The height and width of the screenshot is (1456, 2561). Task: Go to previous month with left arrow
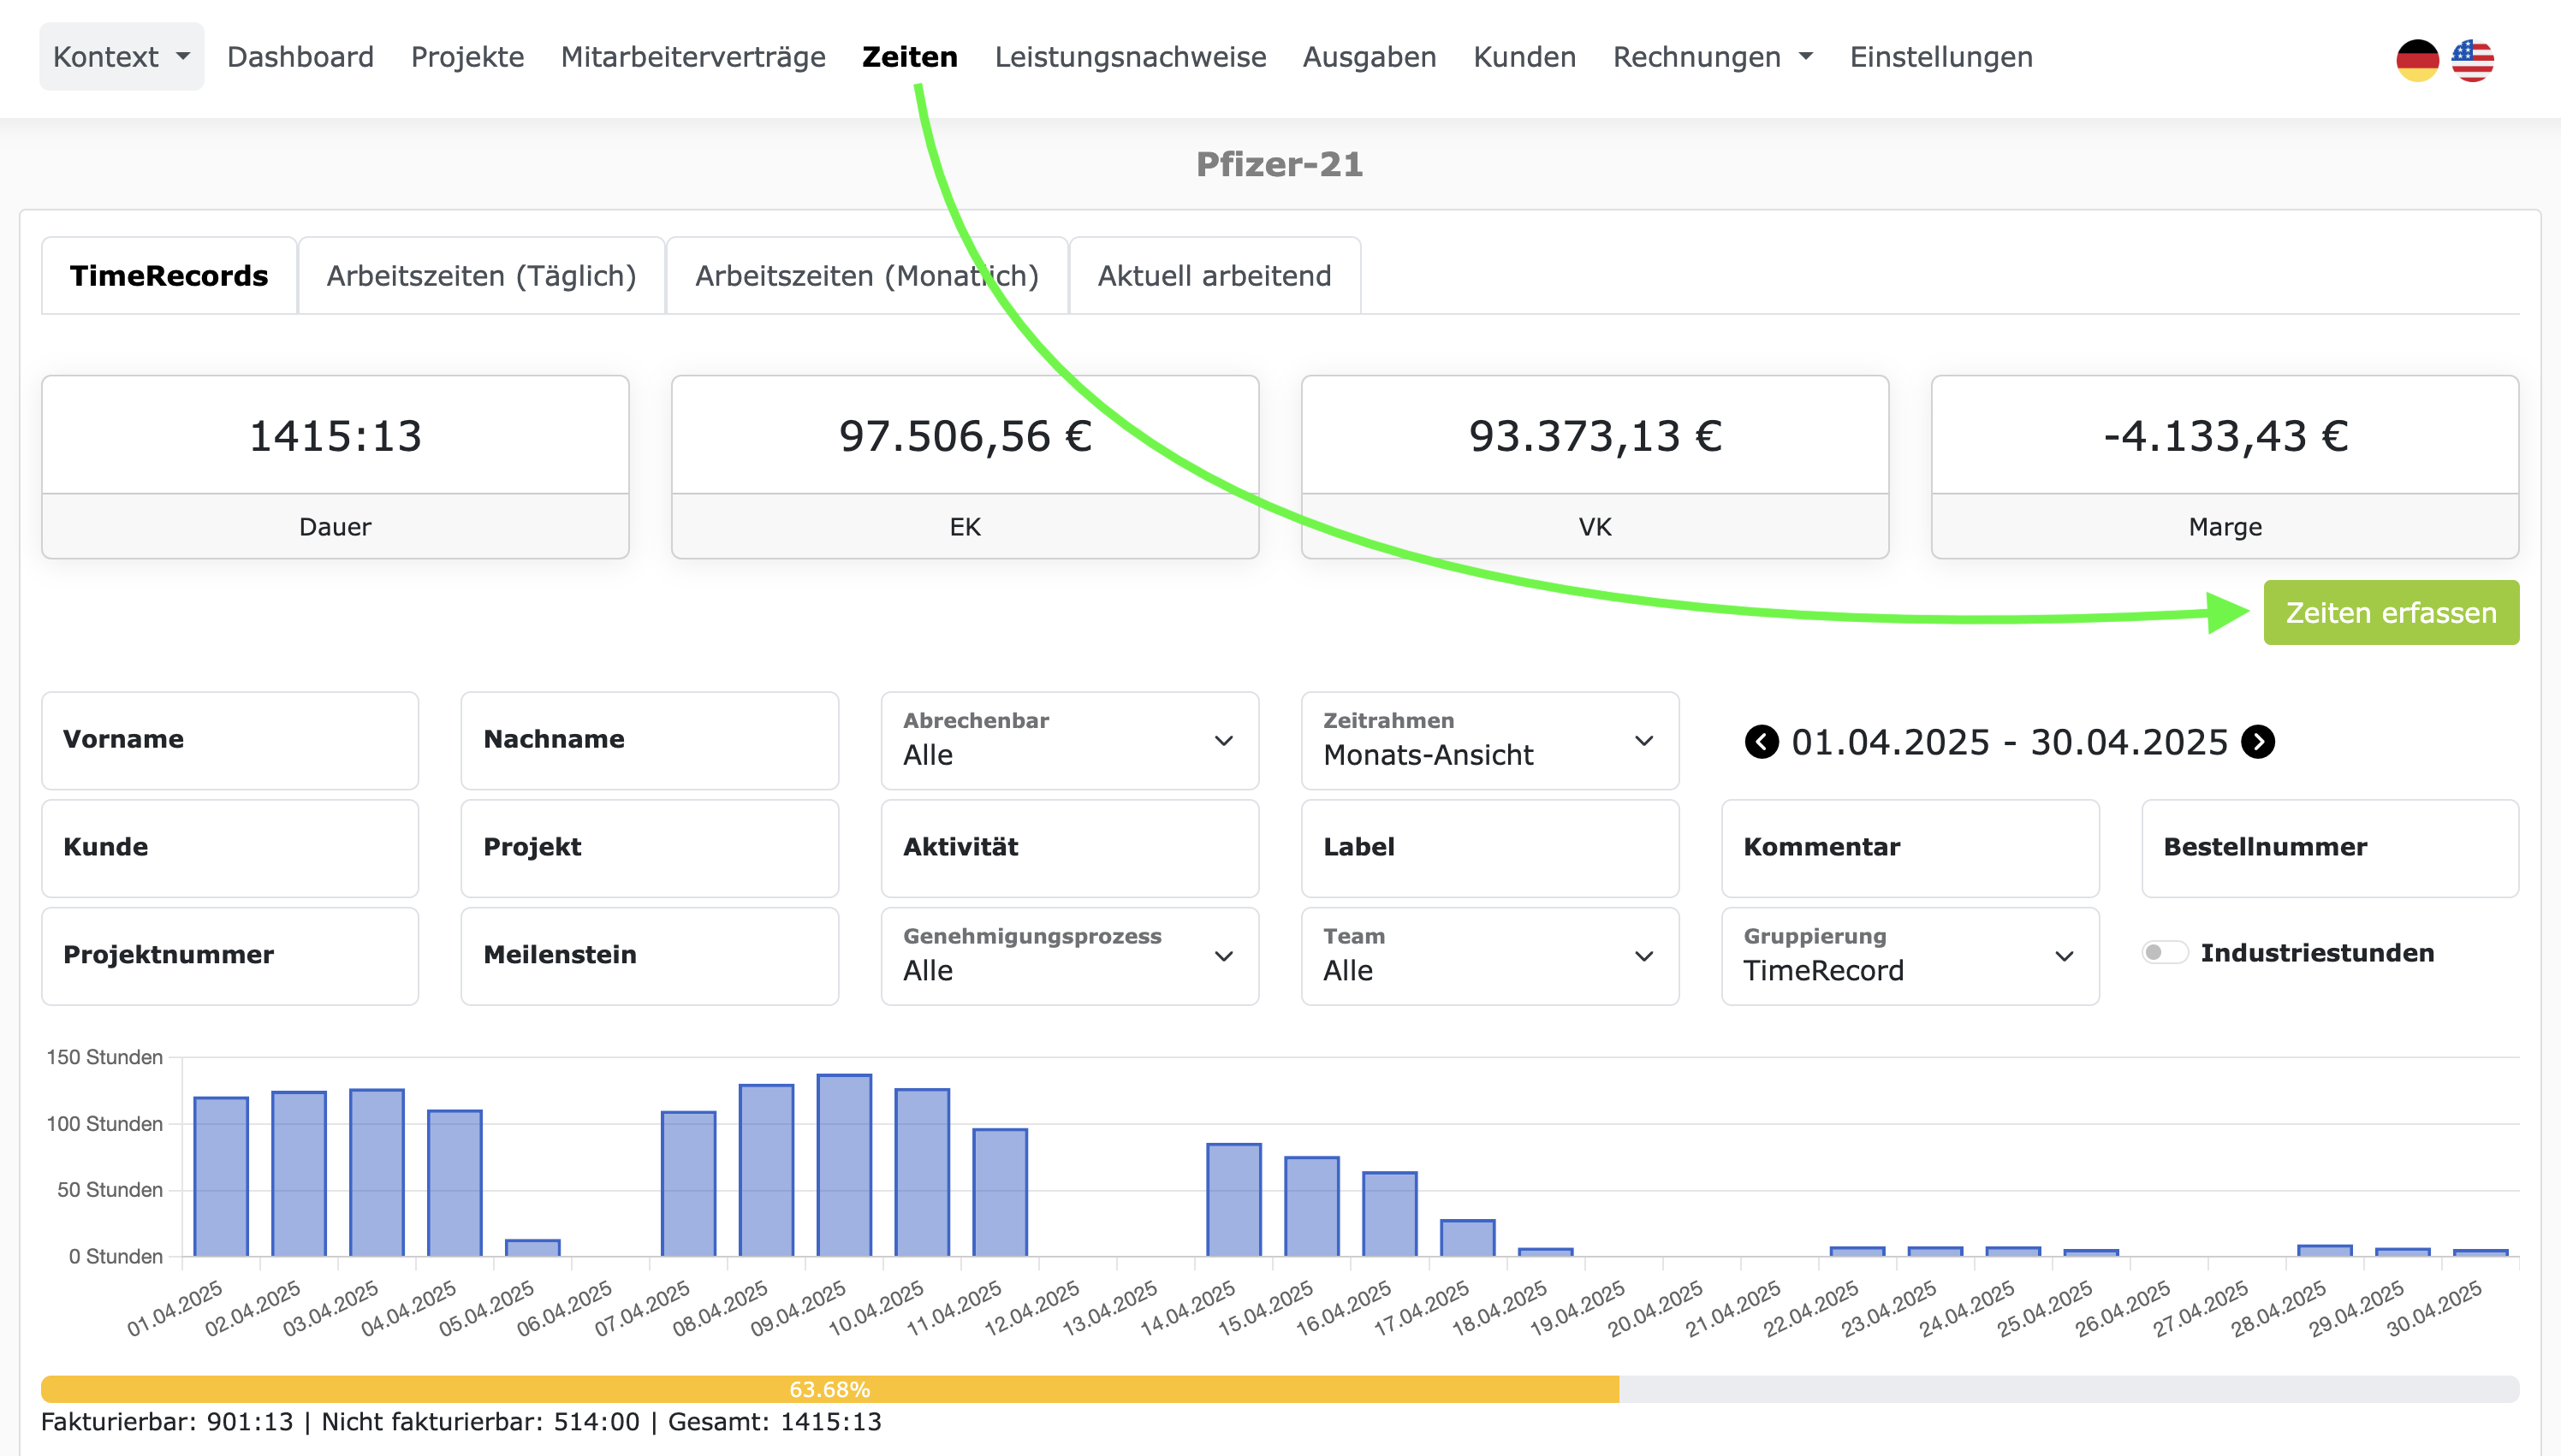pos(1762,741)
